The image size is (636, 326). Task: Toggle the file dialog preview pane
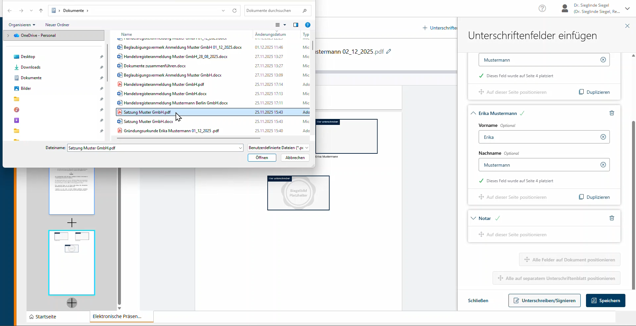296,25
